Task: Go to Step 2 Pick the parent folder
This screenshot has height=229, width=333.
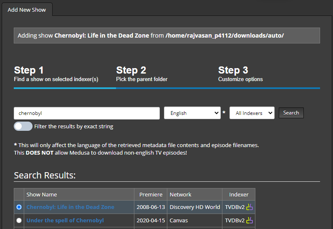Action: pyautogui.click(x=141, y=74)
